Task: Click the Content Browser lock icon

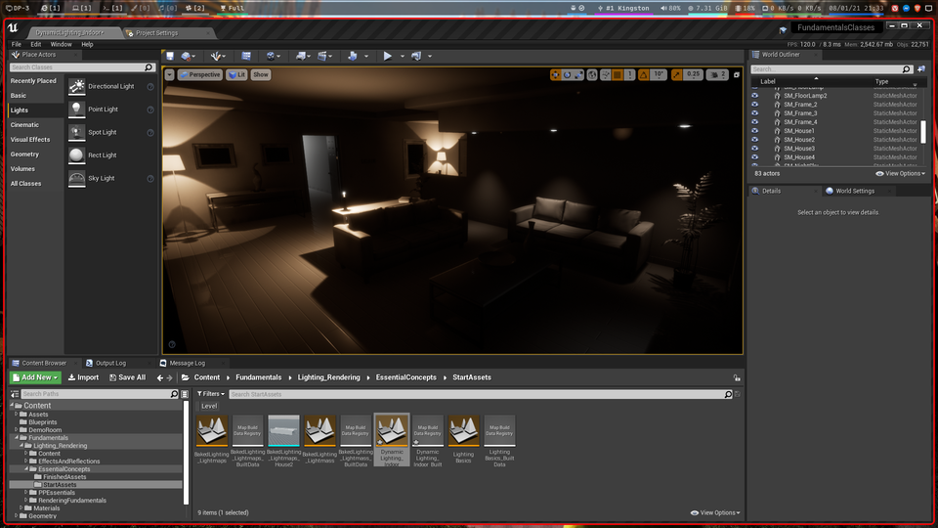Action: pyautogui.click(x=736, y=377)
